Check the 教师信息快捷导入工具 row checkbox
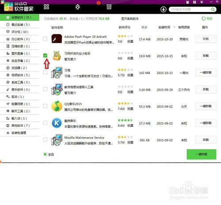 pyautogui.click(x=45, y=89)
